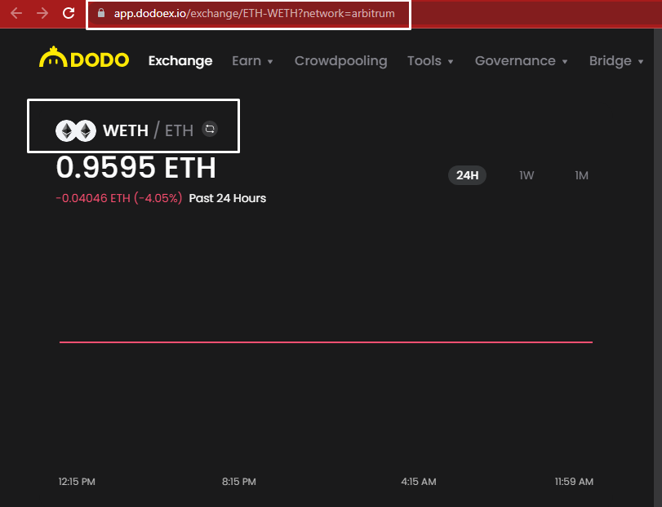Image resolution: width=662 pixels, height=507 pixels.
Task: Click the 12:15 PM axis label
Action: (77, 481)
